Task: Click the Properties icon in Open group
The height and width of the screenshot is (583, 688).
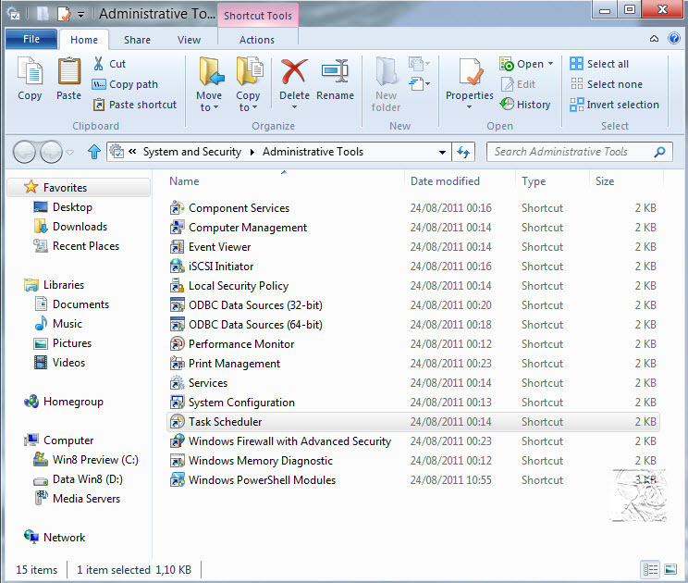Action: point(470,72)
